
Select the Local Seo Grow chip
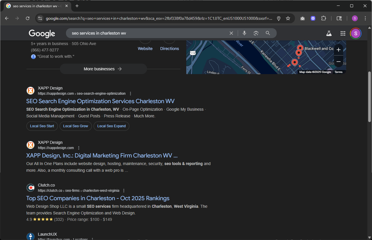coord(76,126)
